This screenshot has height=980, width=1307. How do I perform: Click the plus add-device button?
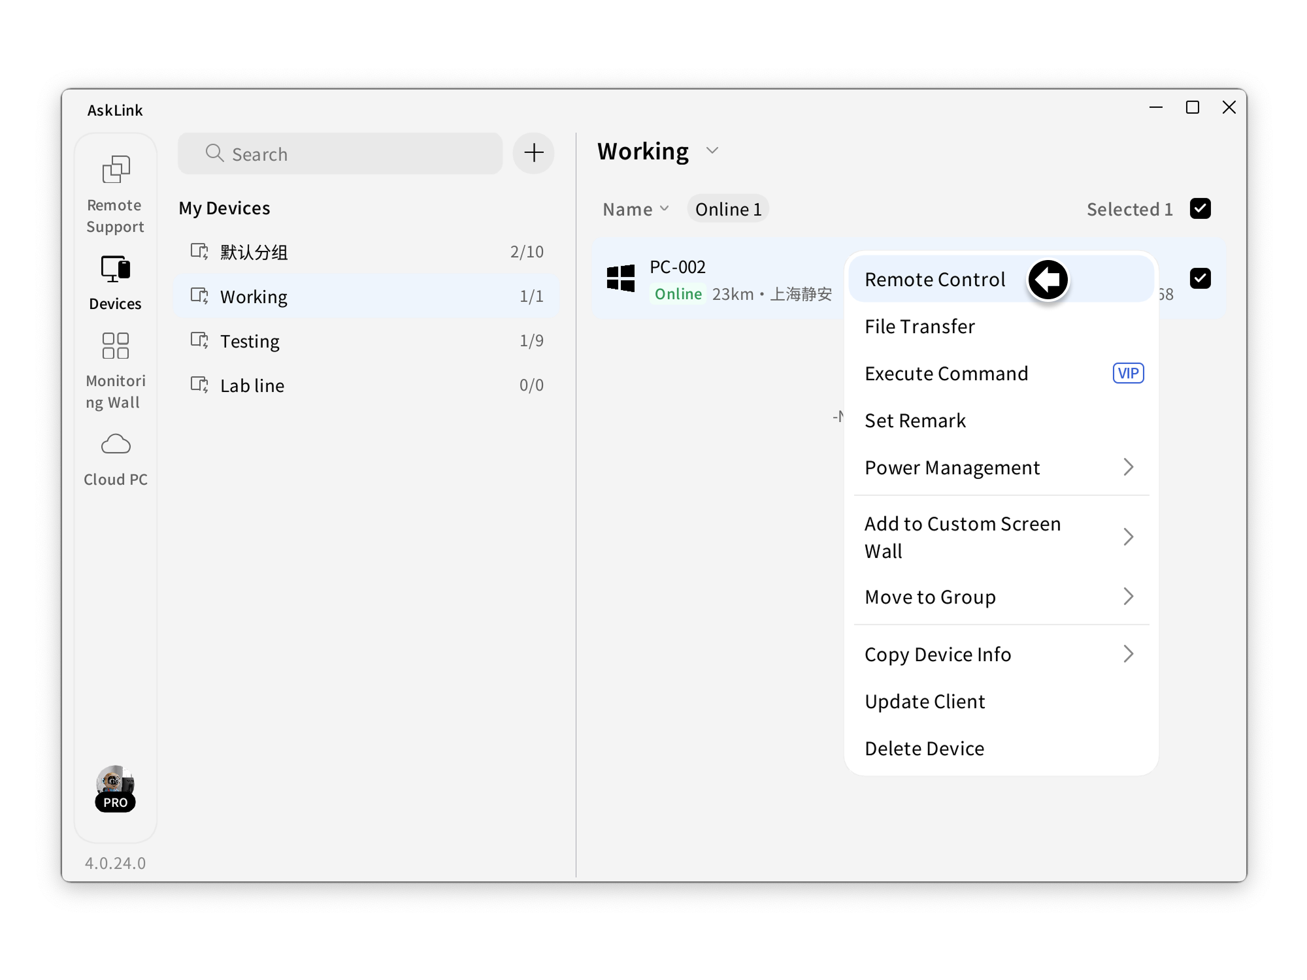(x=533, y=154)
